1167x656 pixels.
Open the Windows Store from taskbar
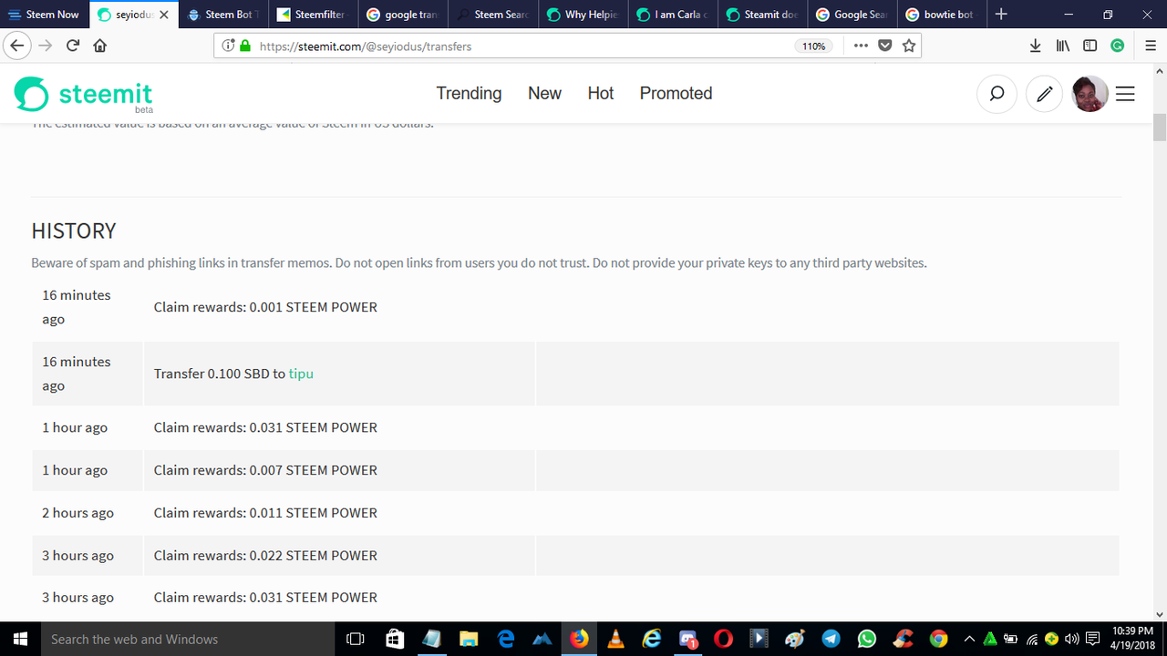coord(395,639)
